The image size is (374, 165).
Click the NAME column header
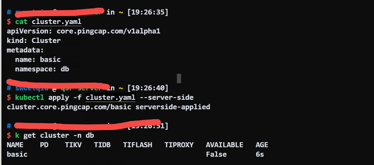tap(15, 145)
